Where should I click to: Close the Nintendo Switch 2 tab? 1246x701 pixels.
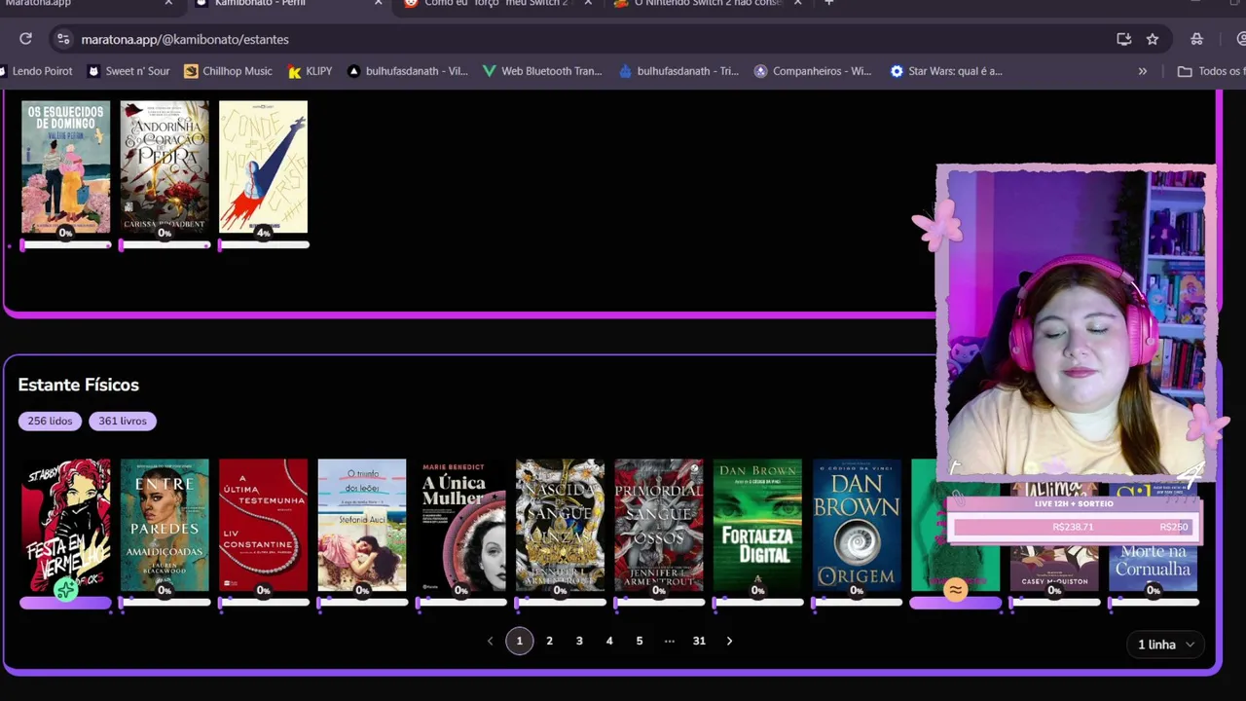798,3
